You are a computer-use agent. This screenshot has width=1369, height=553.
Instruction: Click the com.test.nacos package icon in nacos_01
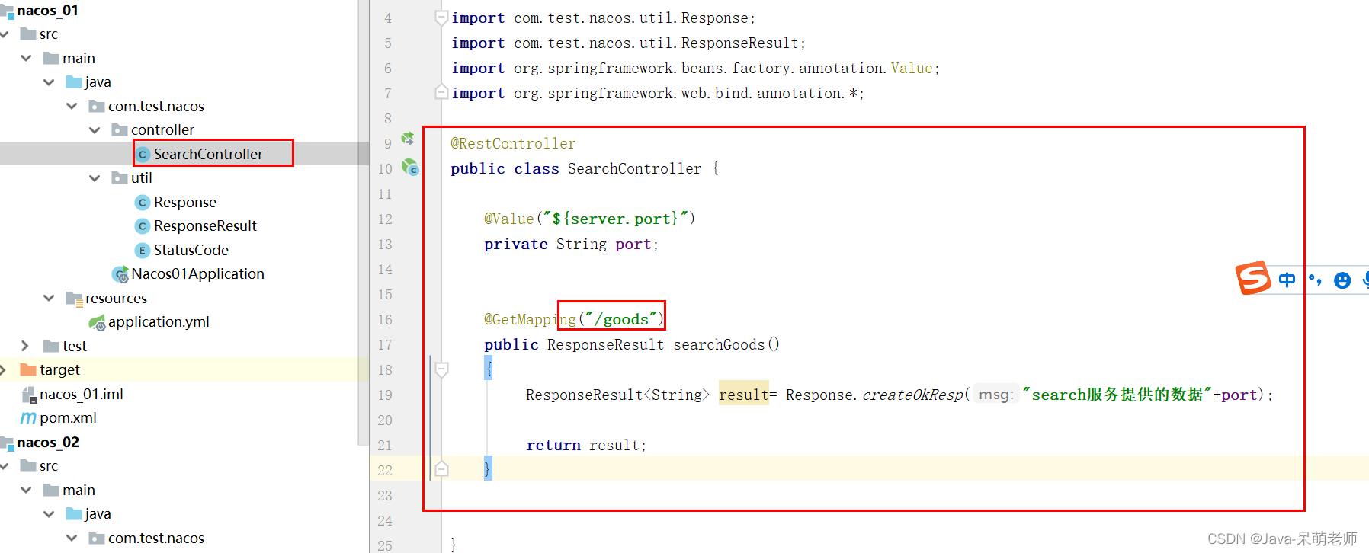pos(97,106)
